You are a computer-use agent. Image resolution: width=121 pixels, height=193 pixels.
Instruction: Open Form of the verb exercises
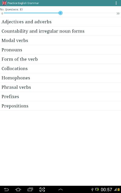point(60,59)
